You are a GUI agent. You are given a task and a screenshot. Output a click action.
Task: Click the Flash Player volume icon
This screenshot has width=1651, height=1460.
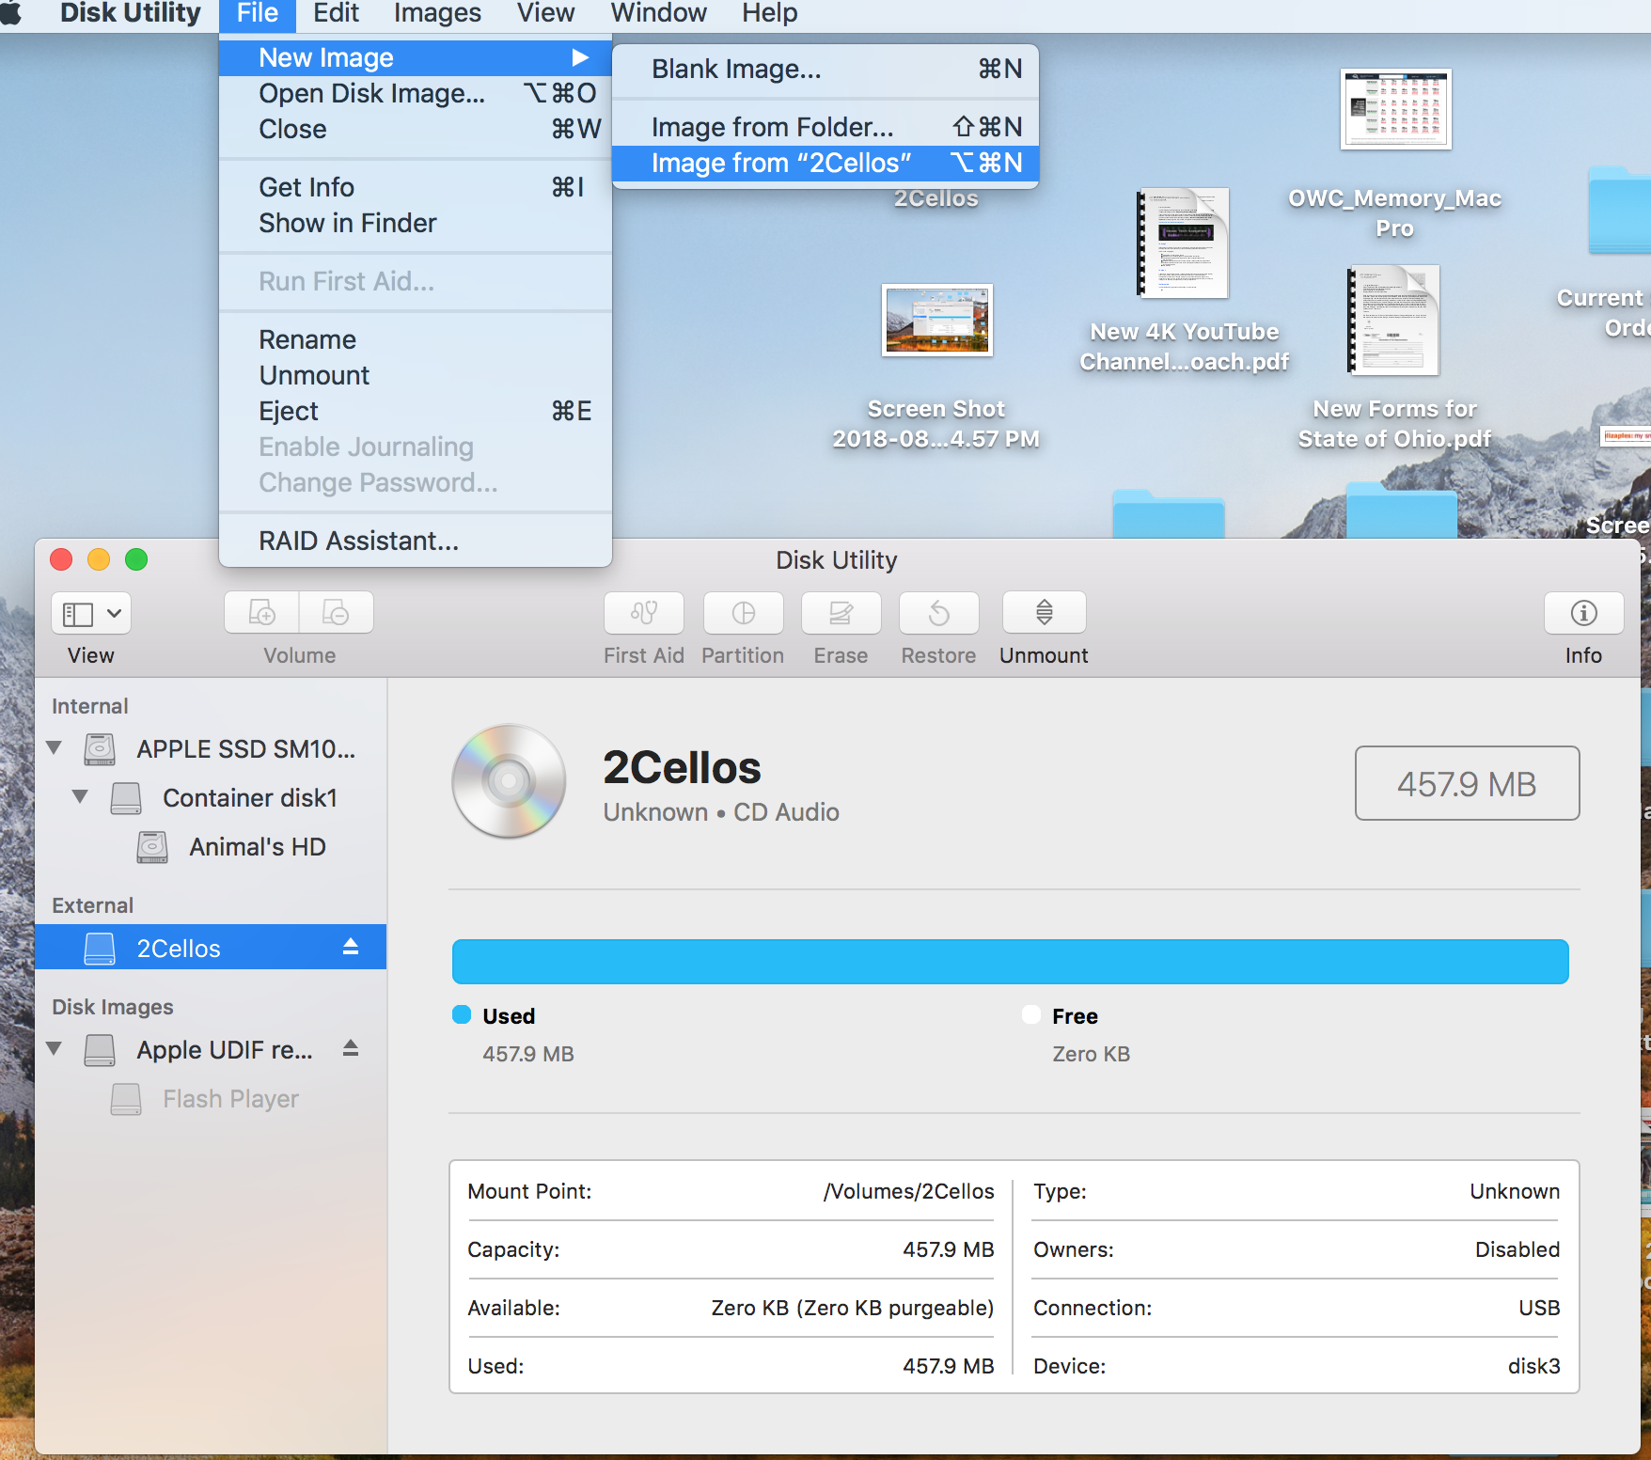click(126, 1099)
